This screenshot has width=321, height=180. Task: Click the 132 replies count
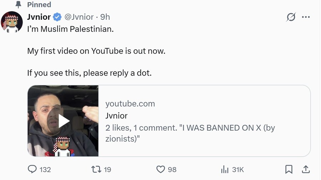point(45,170)
